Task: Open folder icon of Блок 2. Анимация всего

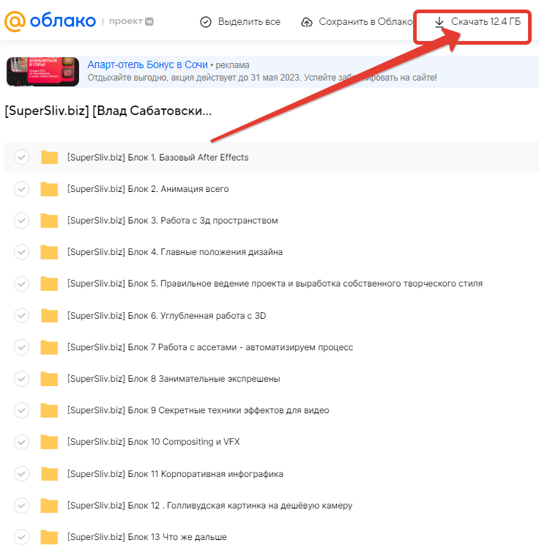Action: [49, 189]
